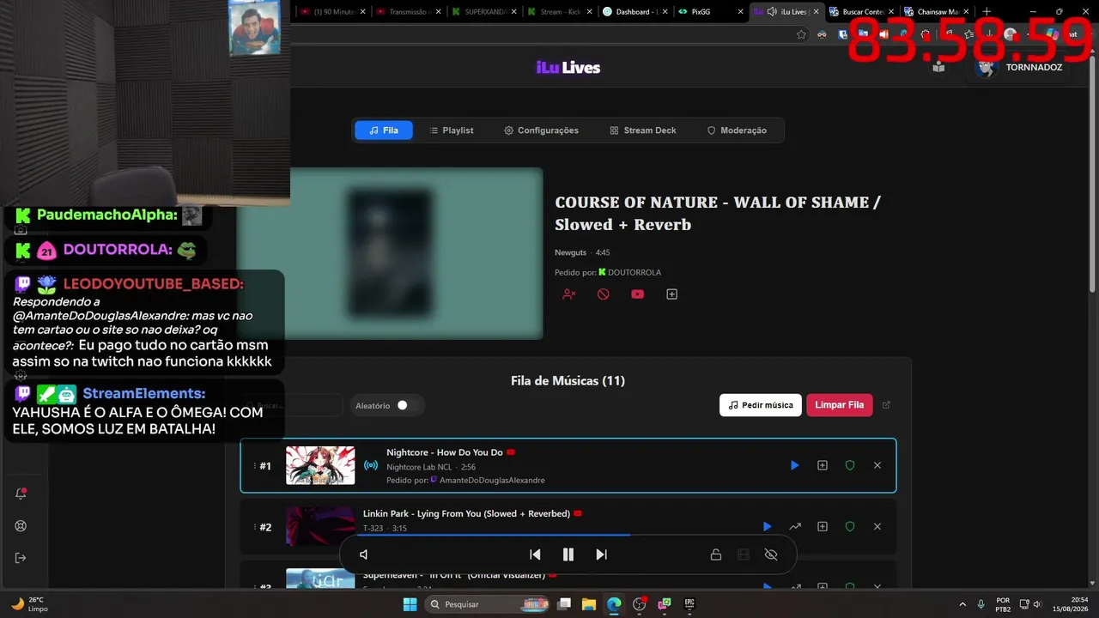The height and width of the screenshot is (618, 1099).
Task: Click the iLu Lives logo
Action: coord(568,68)
